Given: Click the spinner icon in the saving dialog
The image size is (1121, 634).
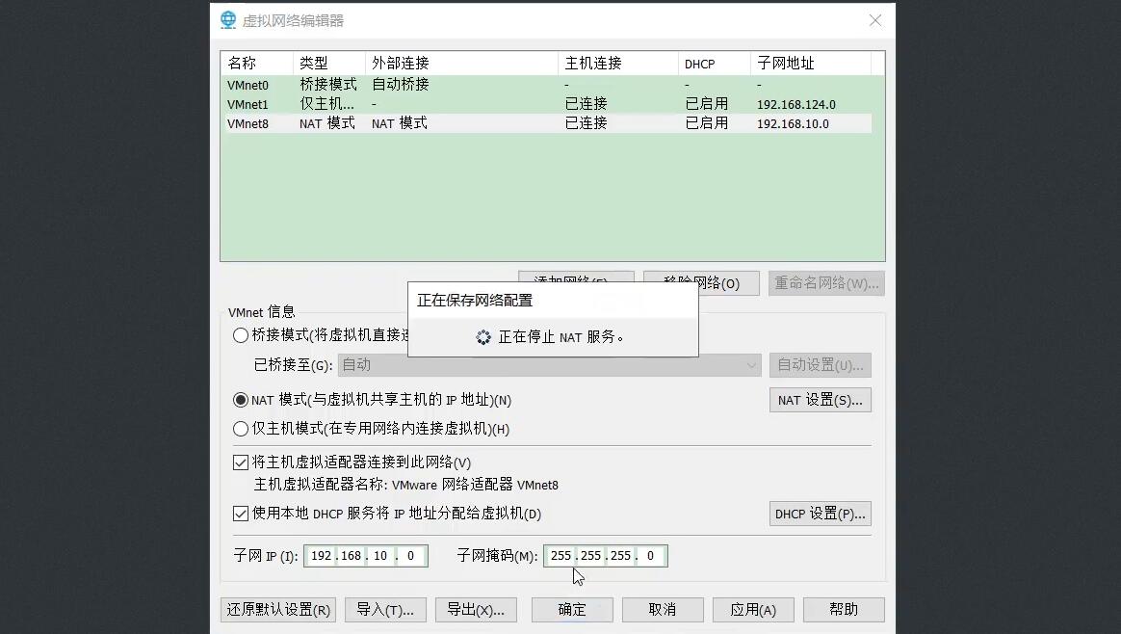Looking at the screenshot, I should [483, 337].
